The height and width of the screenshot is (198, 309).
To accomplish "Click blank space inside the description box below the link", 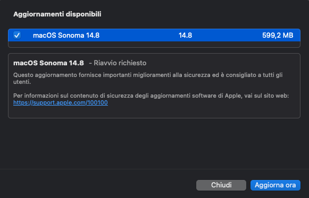I will (154, 111).
